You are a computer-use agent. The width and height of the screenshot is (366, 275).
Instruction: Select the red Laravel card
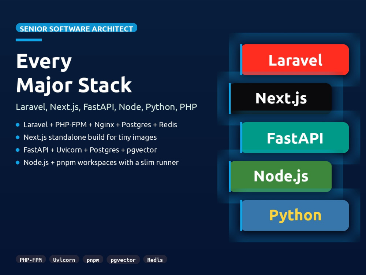tap(295, 60)
